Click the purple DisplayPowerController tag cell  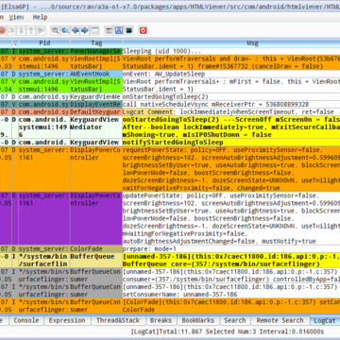coord(96,218)
